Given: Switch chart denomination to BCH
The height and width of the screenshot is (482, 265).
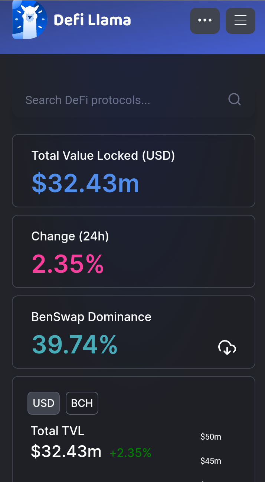Looking at the screenshot, I should [x=82, y=403].
